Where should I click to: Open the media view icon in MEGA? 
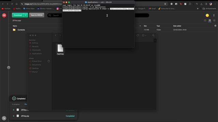[x=205, y=20]
